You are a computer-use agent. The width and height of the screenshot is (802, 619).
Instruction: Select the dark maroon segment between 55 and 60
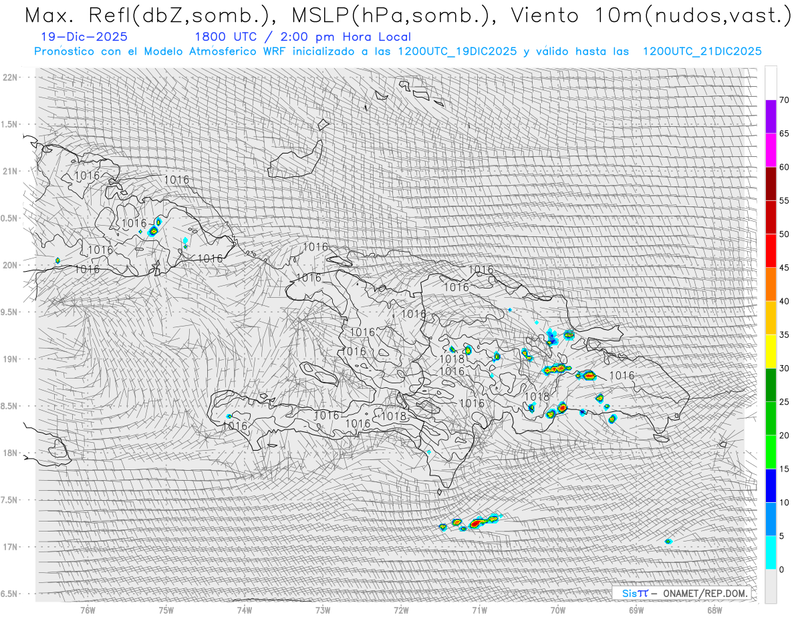click(x=771, y=184)
